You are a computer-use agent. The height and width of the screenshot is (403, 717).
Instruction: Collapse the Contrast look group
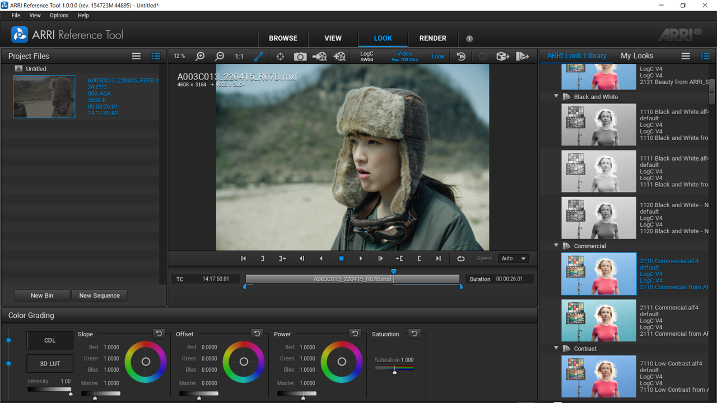[x=556, y=348]
